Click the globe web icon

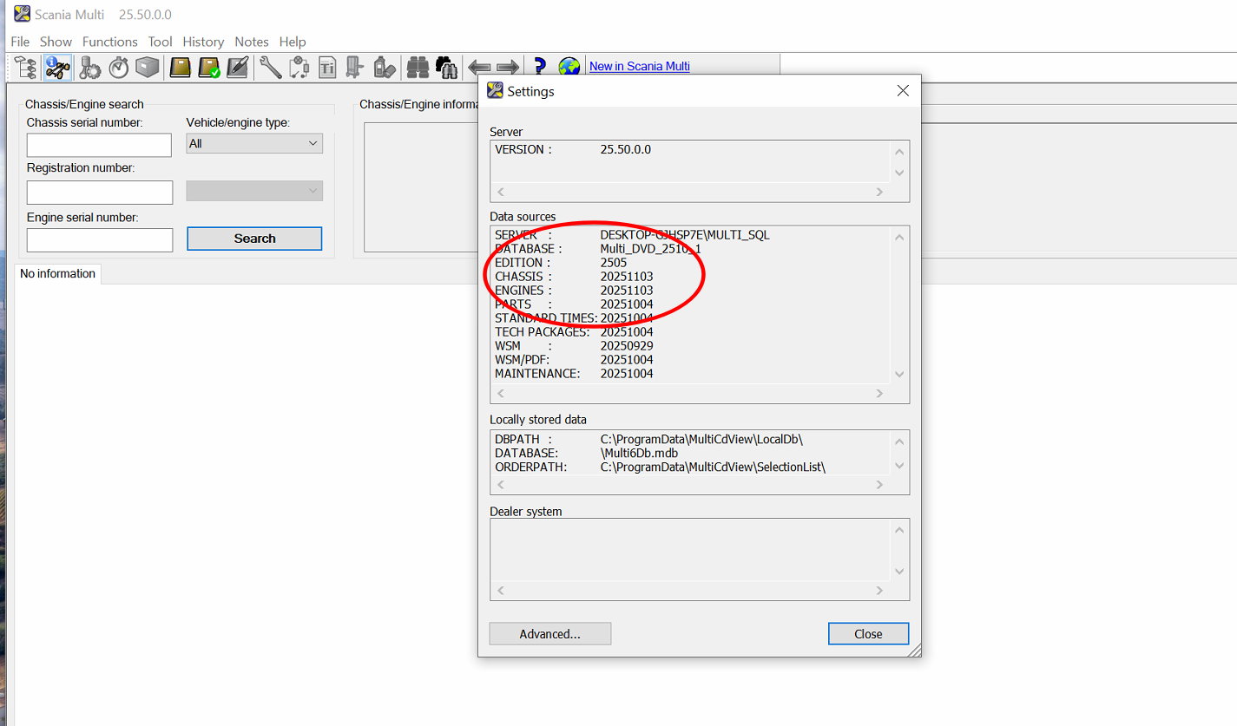pos(569,66)
